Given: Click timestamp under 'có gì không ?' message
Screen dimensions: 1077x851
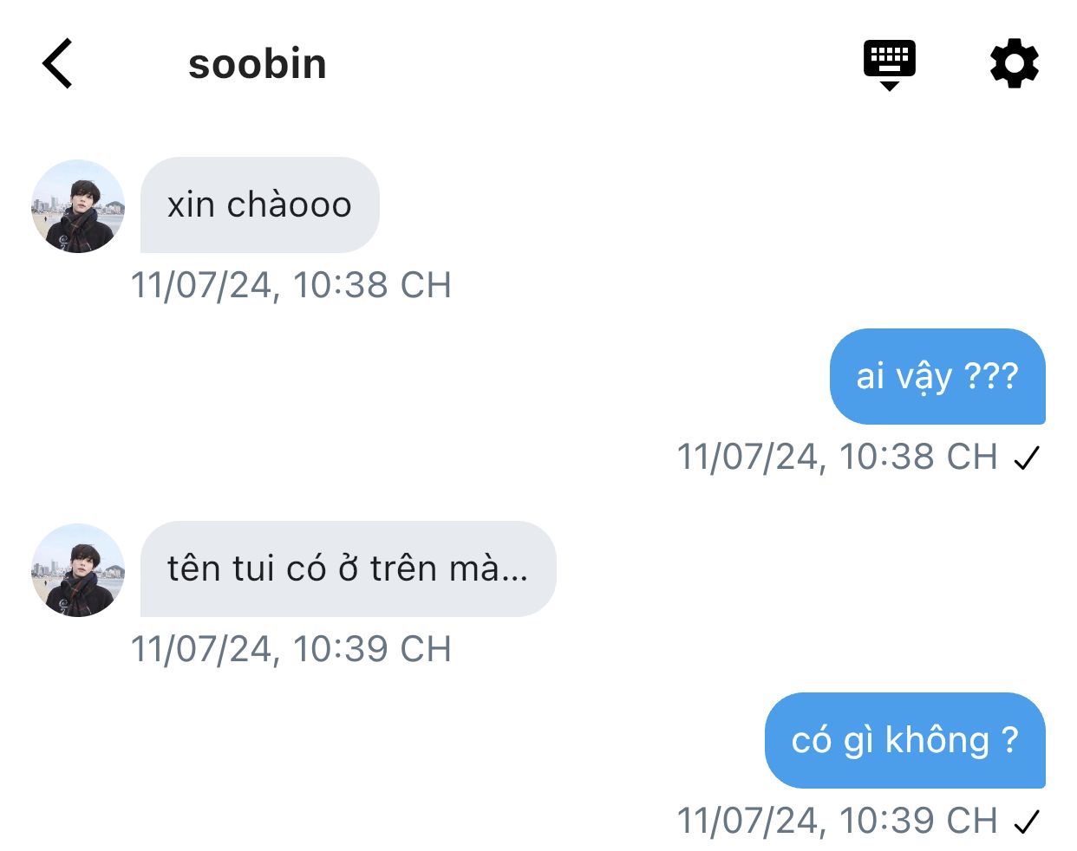Looking at the screenshot, I should coord(838,821).
